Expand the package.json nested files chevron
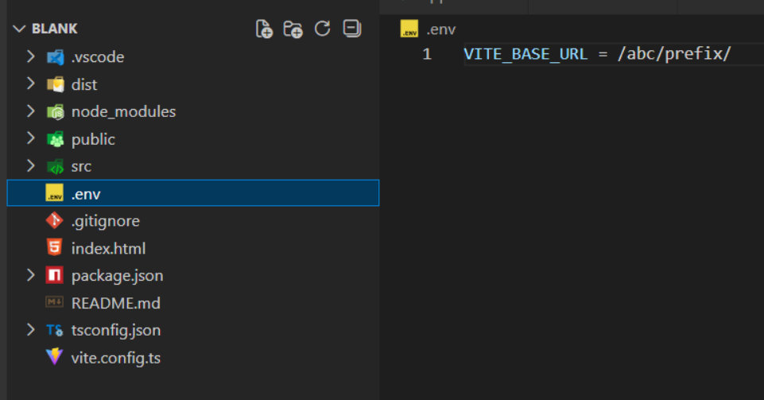This screenshot has height=400, width=764. 31,276
